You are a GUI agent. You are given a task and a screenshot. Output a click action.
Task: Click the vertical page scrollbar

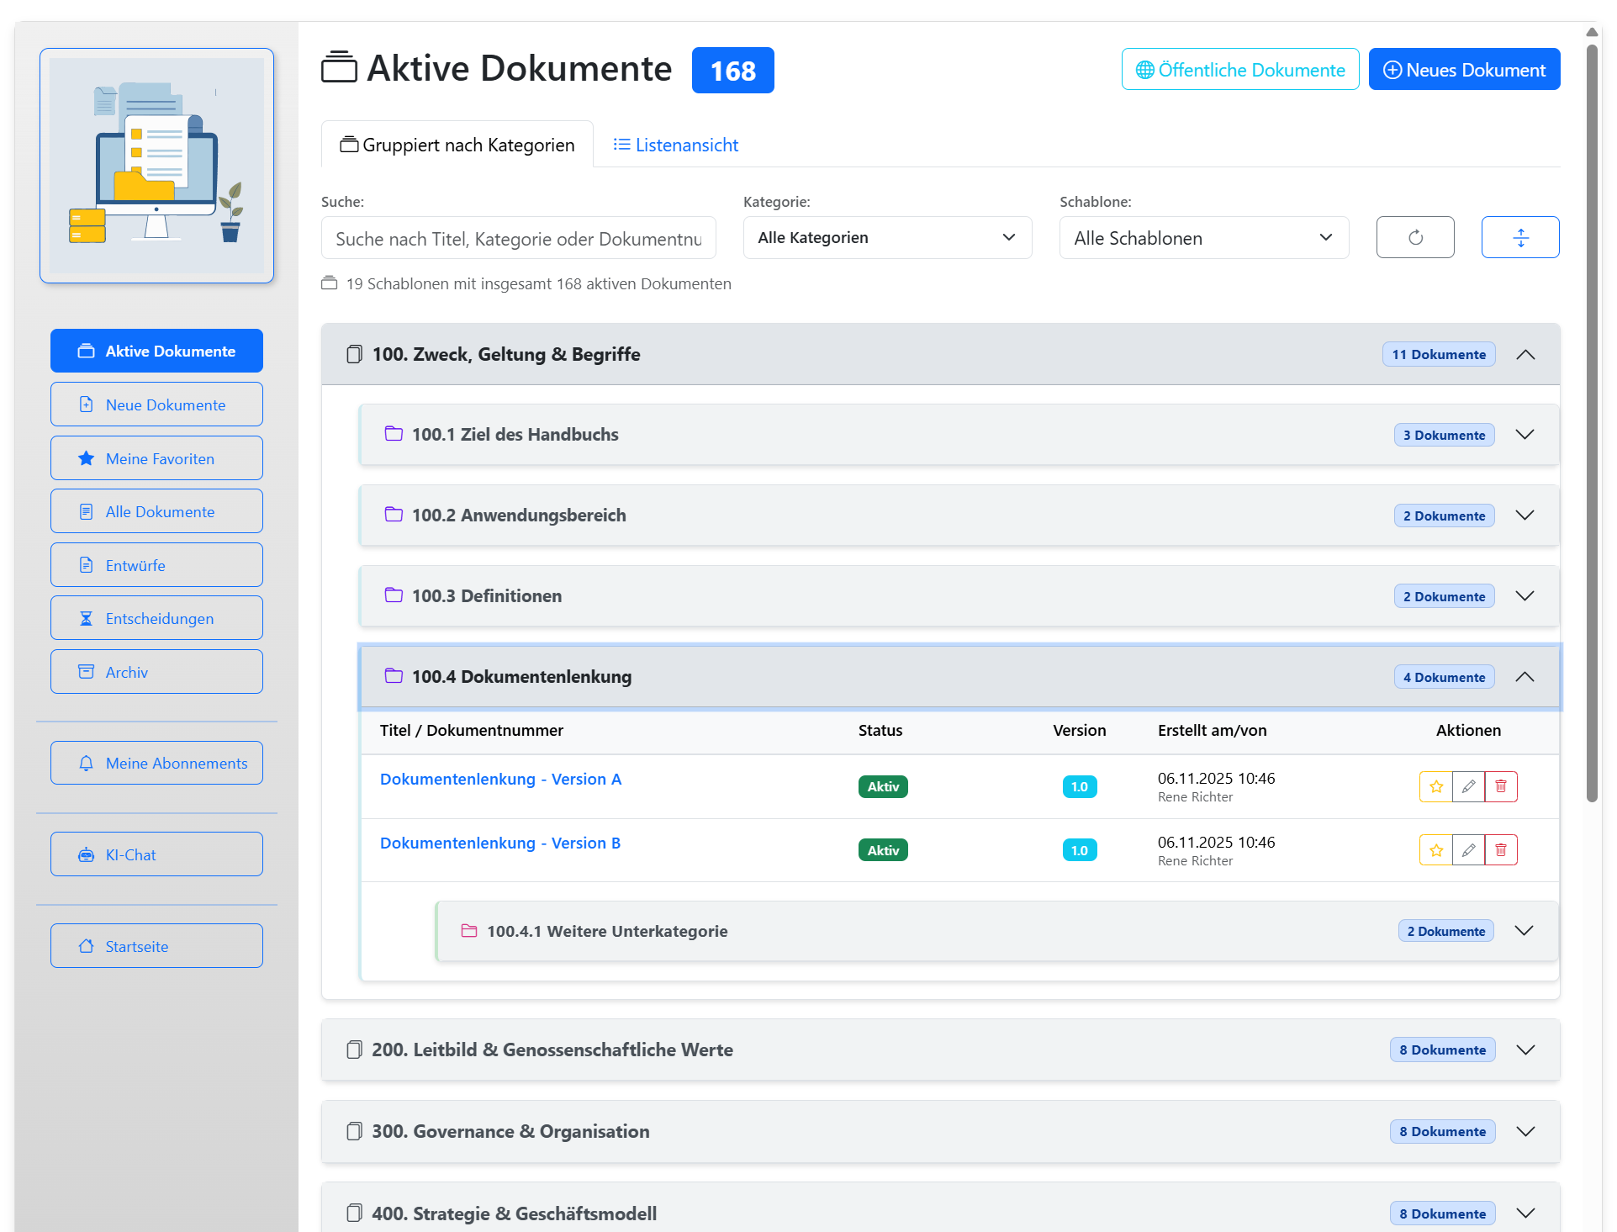[x=1591, y=420]
